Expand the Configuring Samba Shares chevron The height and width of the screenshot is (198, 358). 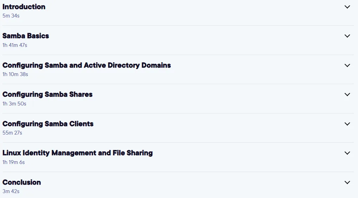click(347, 95)
